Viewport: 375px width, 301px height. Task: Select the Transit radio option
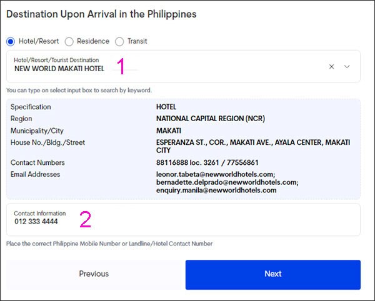pos(119,42)
